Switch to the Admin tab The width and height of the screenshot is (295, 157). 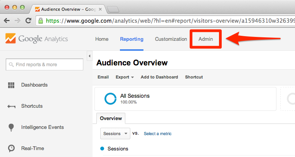pyautogui.click(x=206, y=39)
